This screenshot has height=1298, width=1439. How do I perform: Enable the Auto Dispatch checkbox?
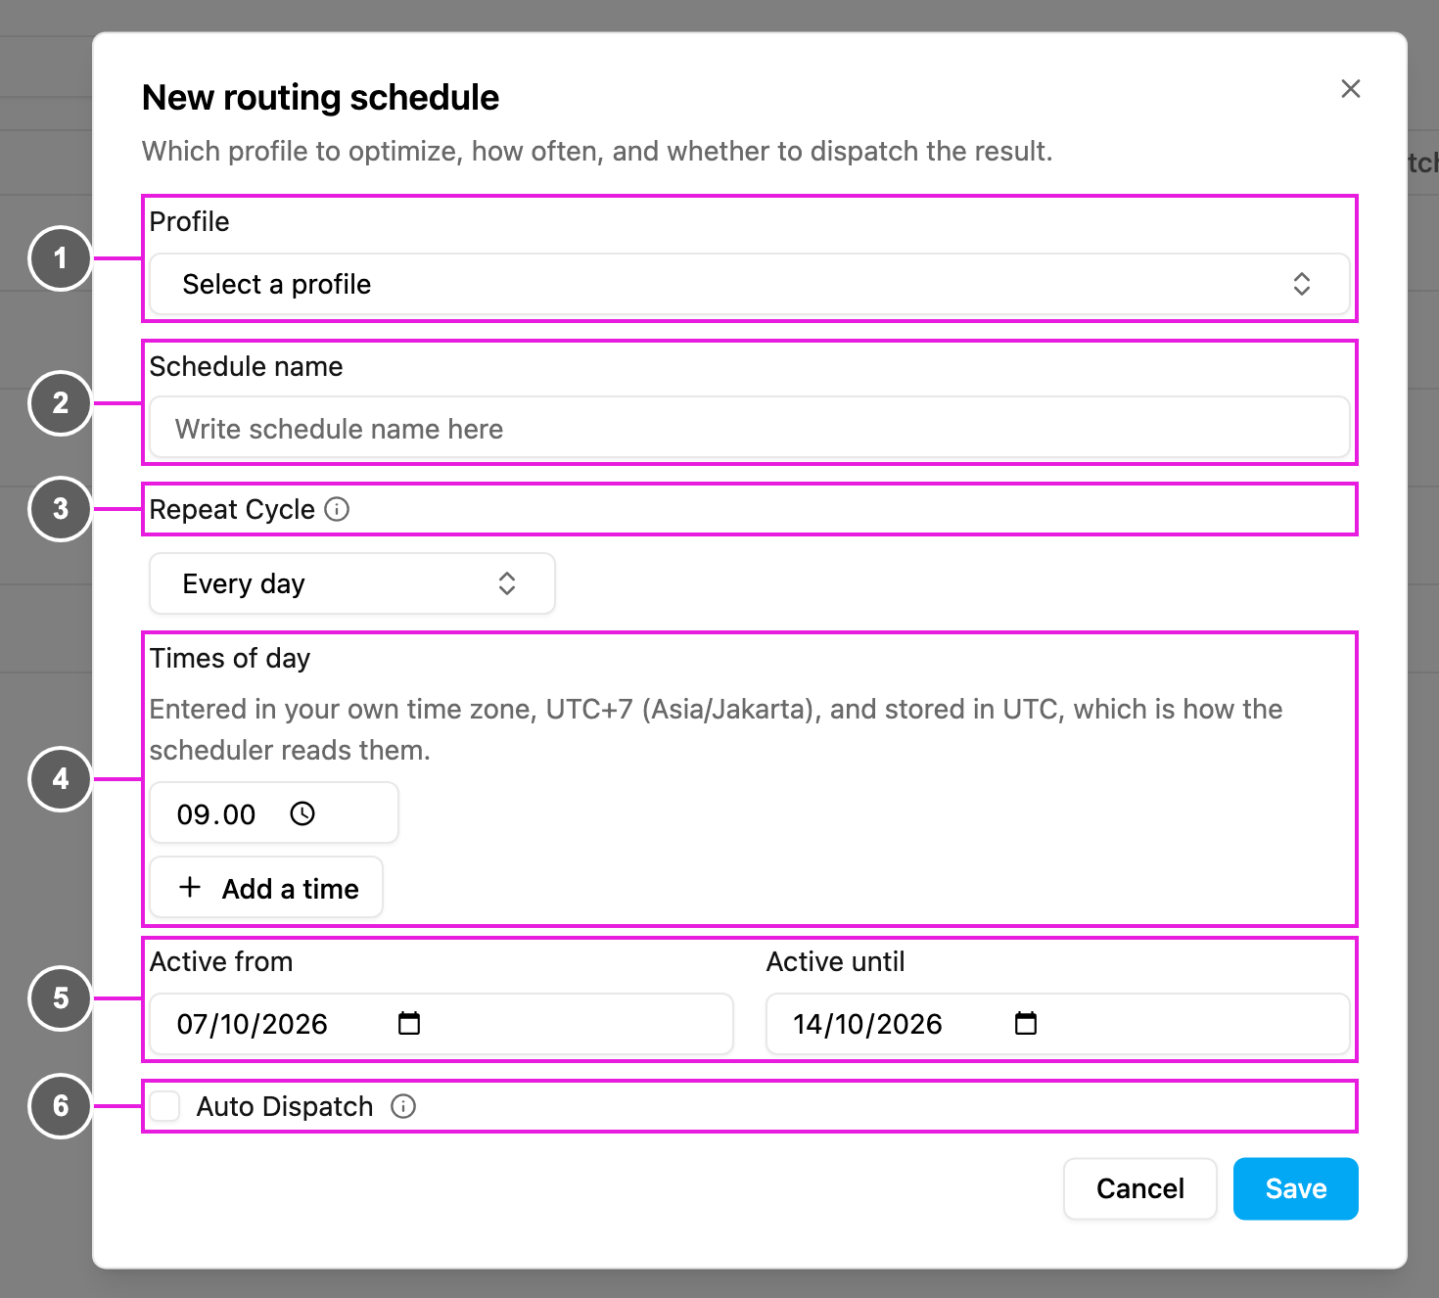(x=165, y=1106)
